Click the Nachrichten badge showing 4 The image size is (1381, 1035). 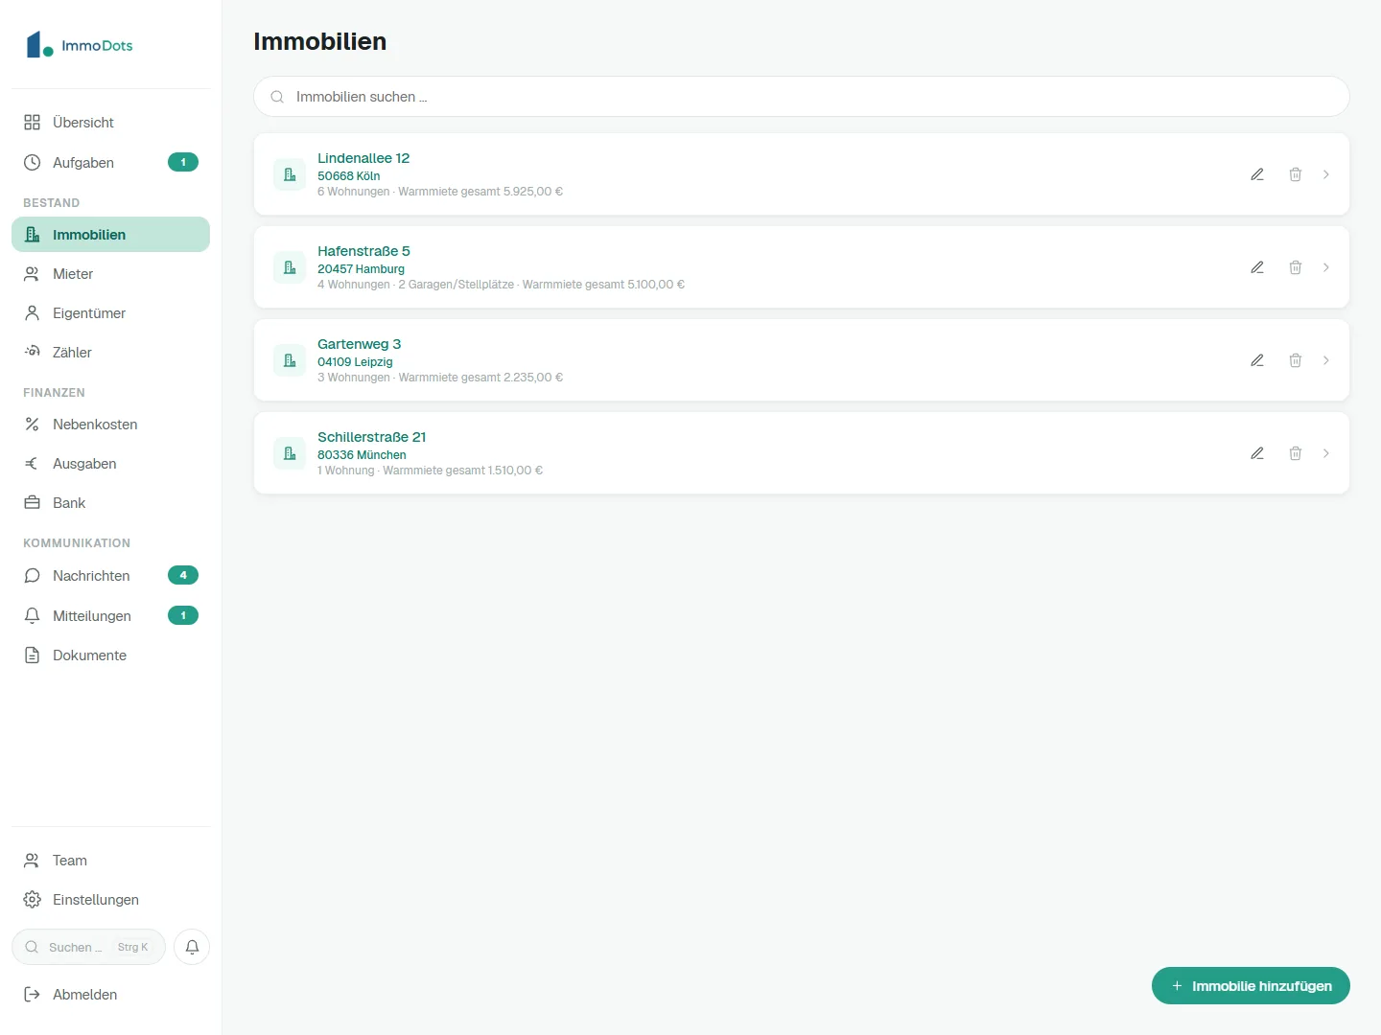183,575
